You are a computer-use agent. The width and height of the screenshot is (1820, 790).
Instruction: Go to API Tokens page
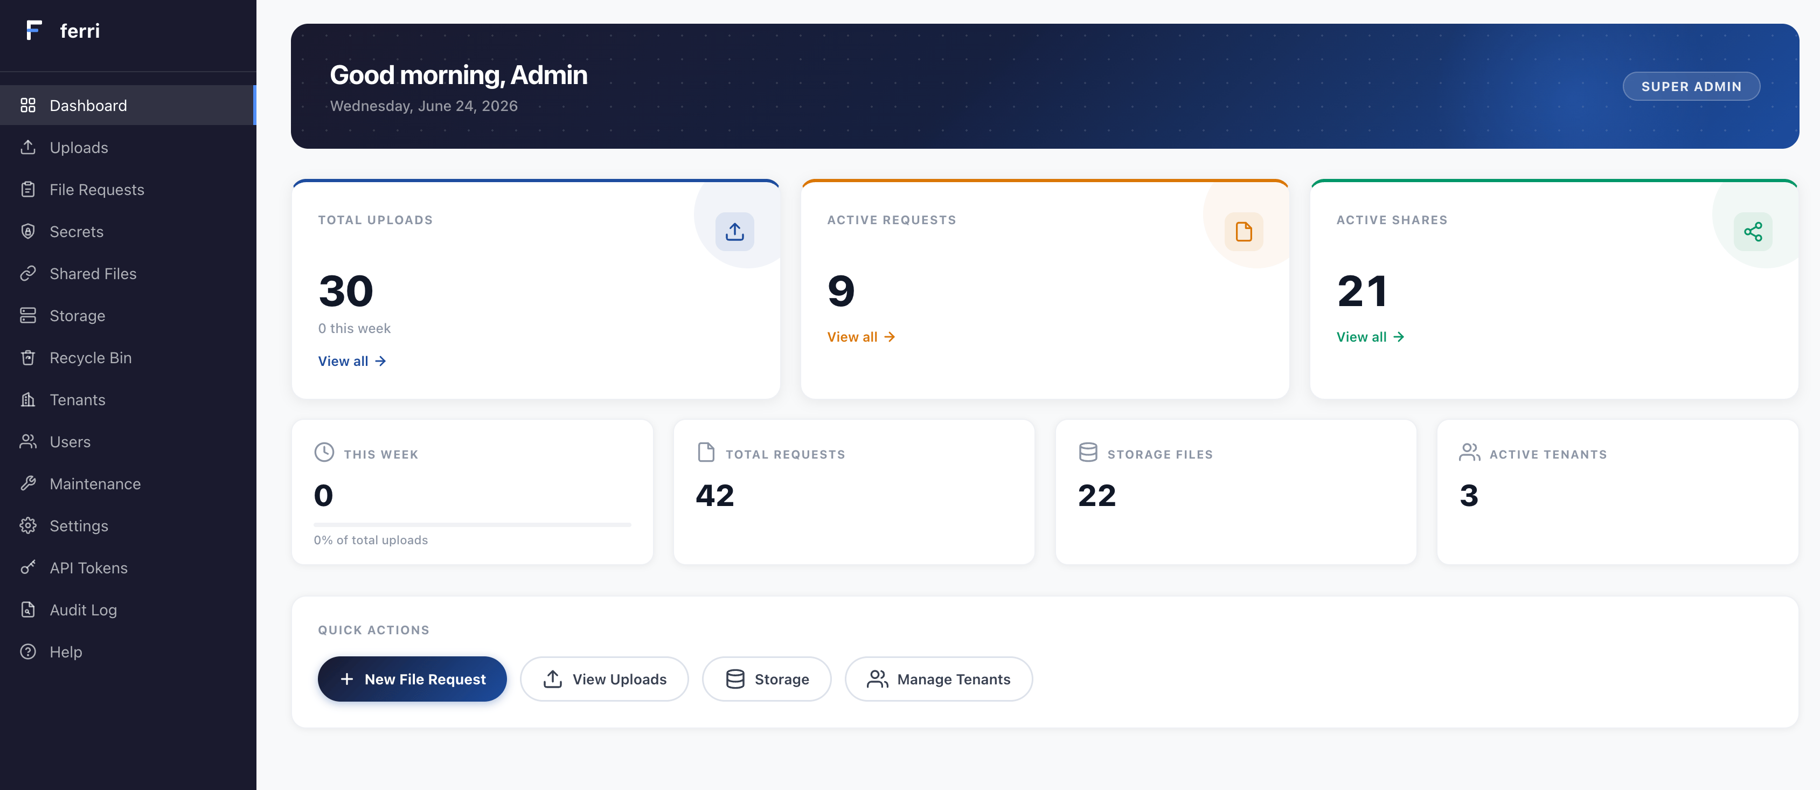click(x=128, y=567)
